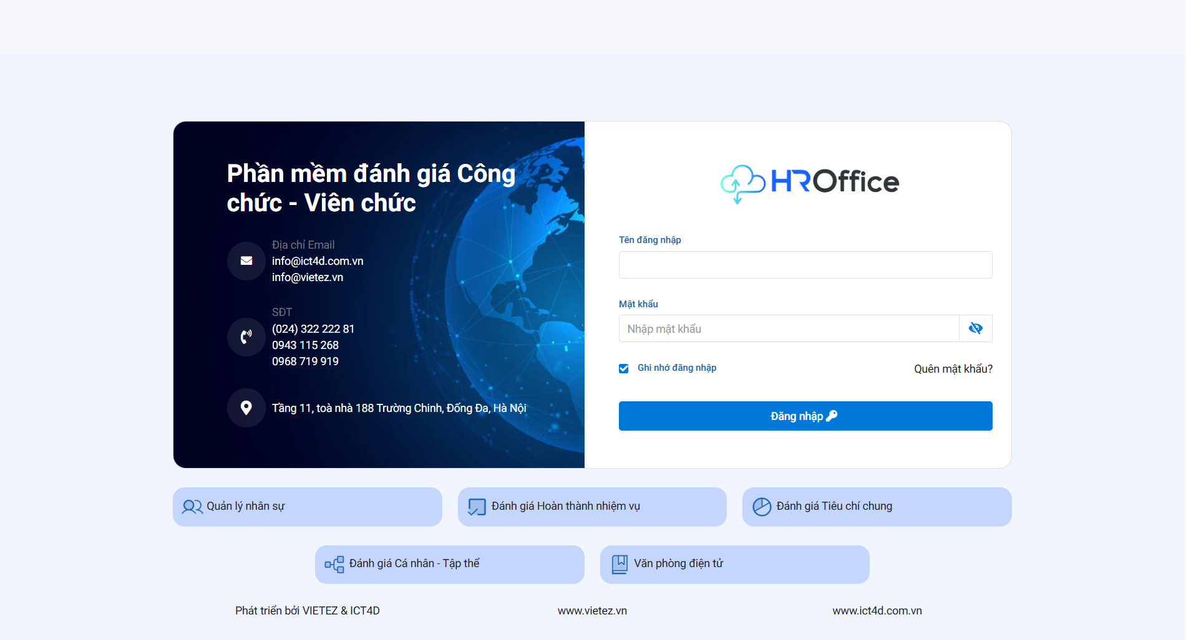Screen dimensions: 1186x640
Task: Focus the Tên đăng nhập username field
Action: click(805, 265)
